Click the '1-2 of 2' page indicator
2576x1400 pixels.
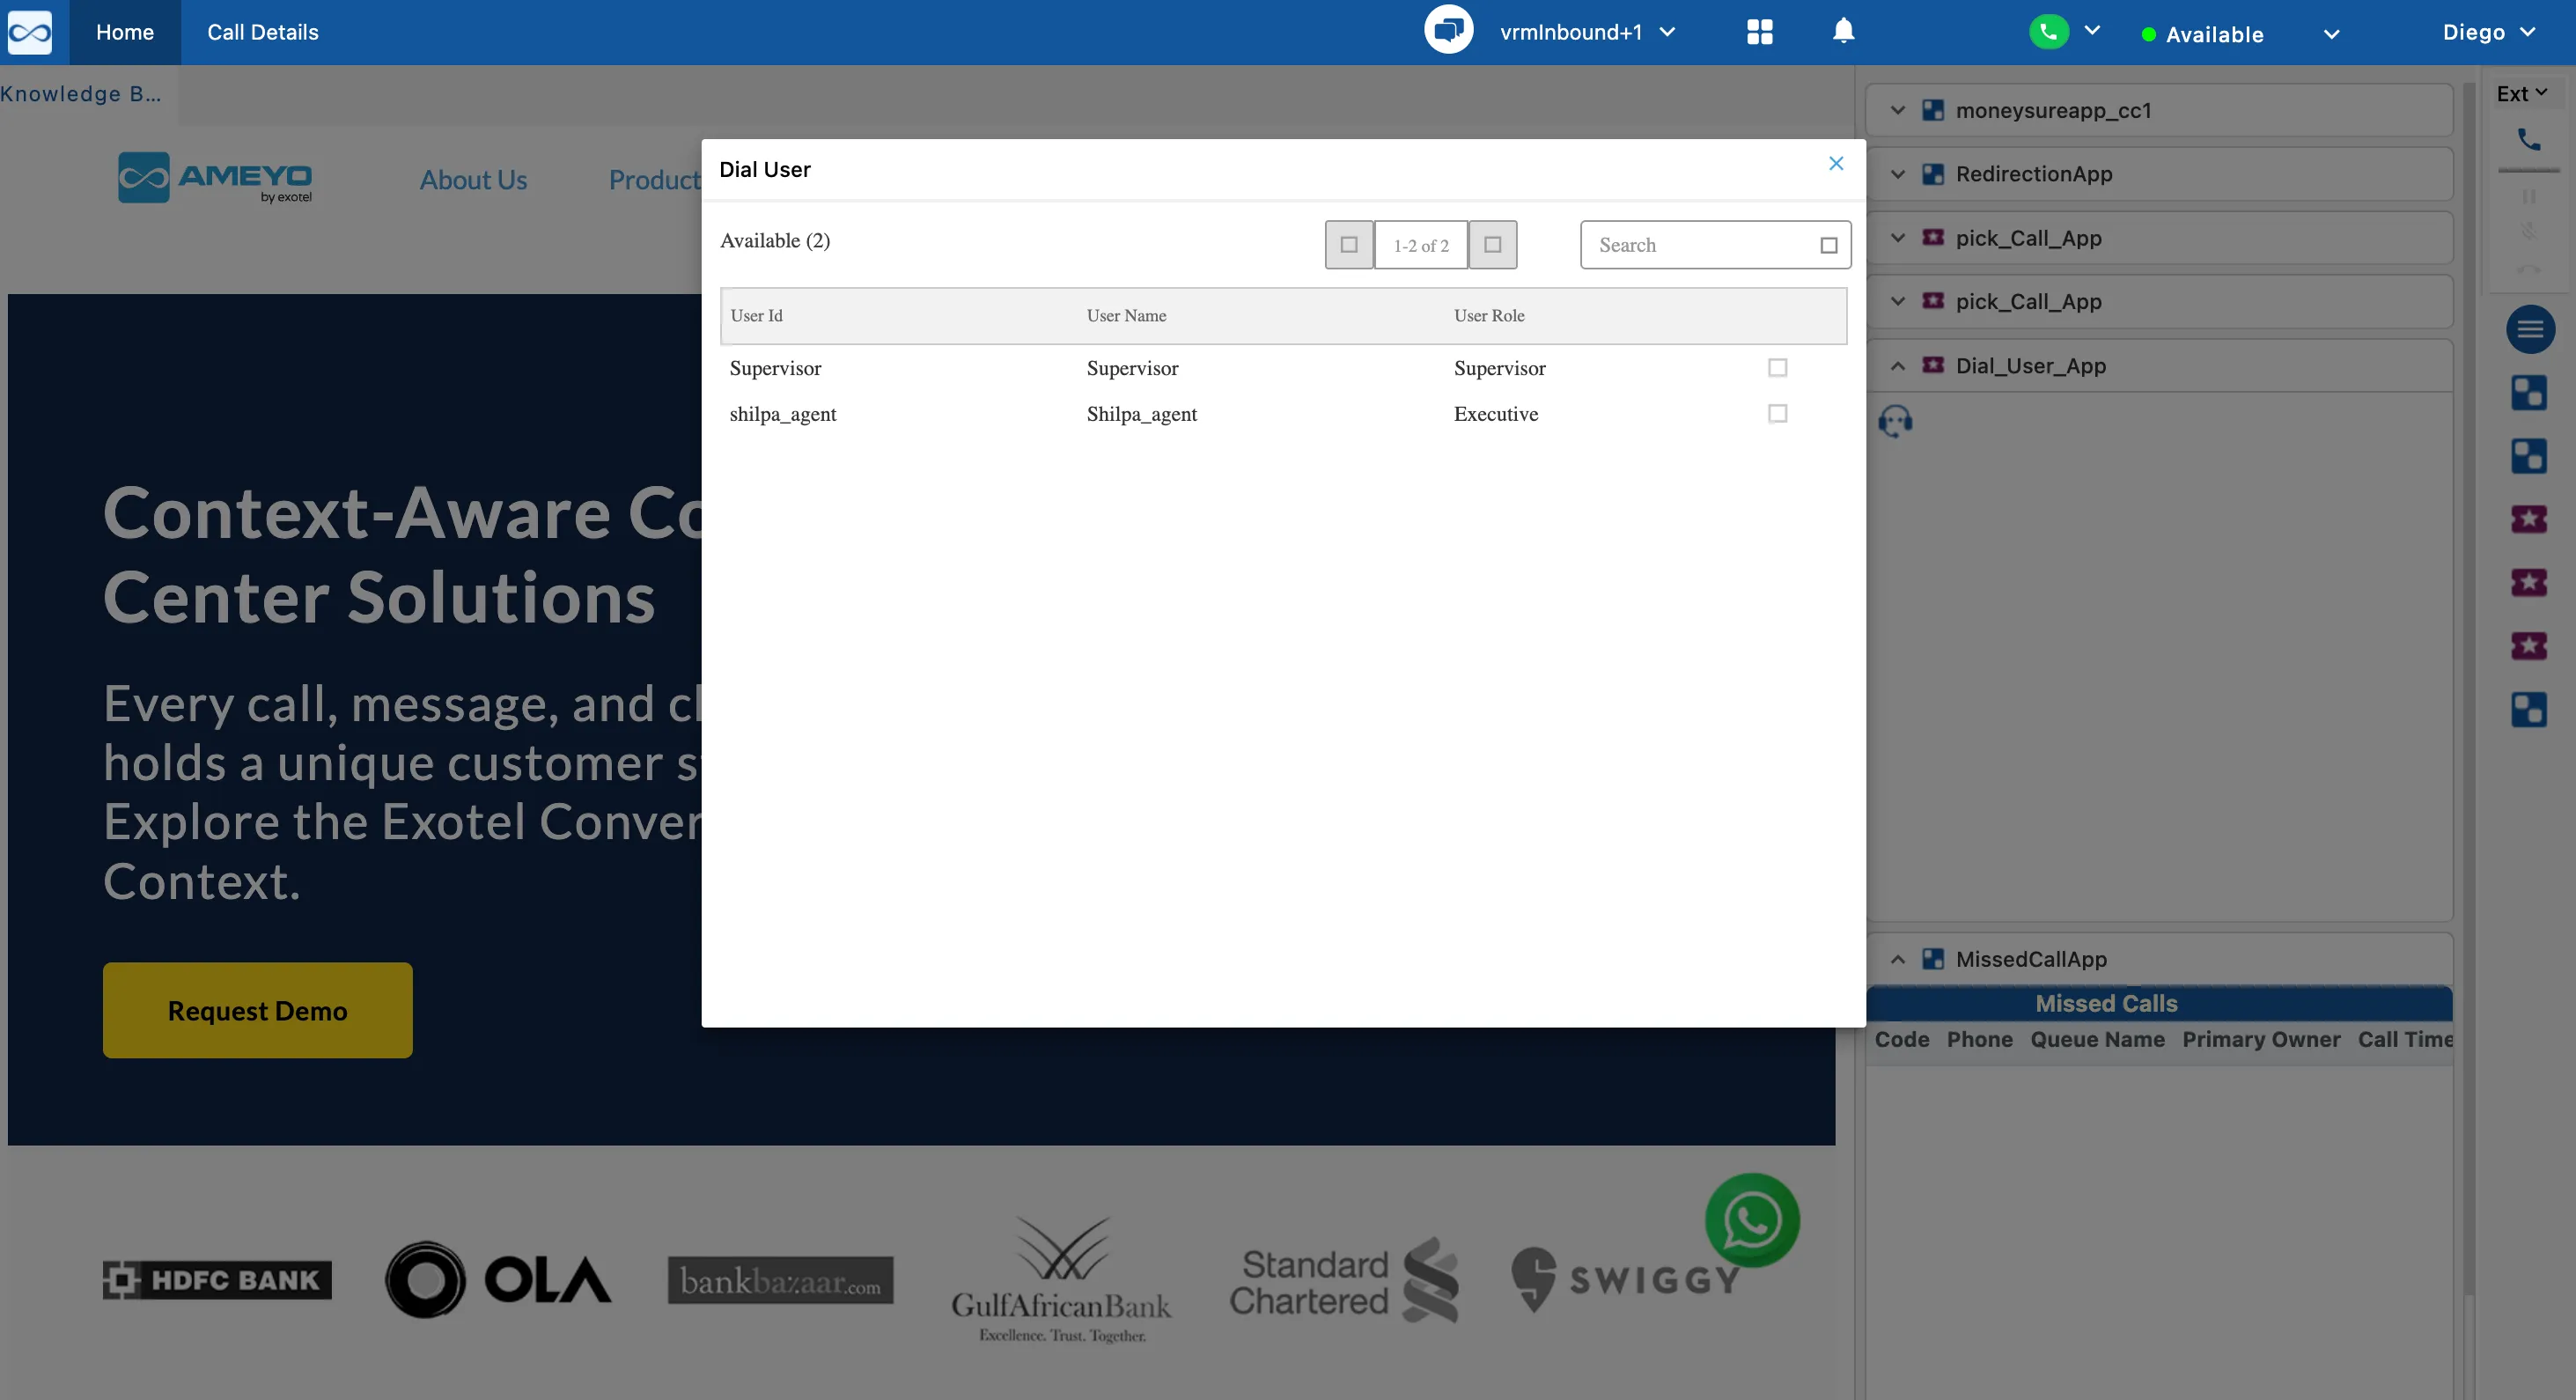[1420, 245]
